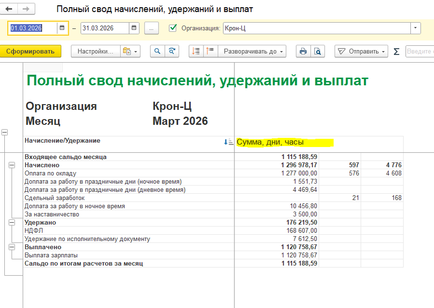Open the Разворачивать до dropdown
The image size is (434, 308).
(x=252, y=52)
